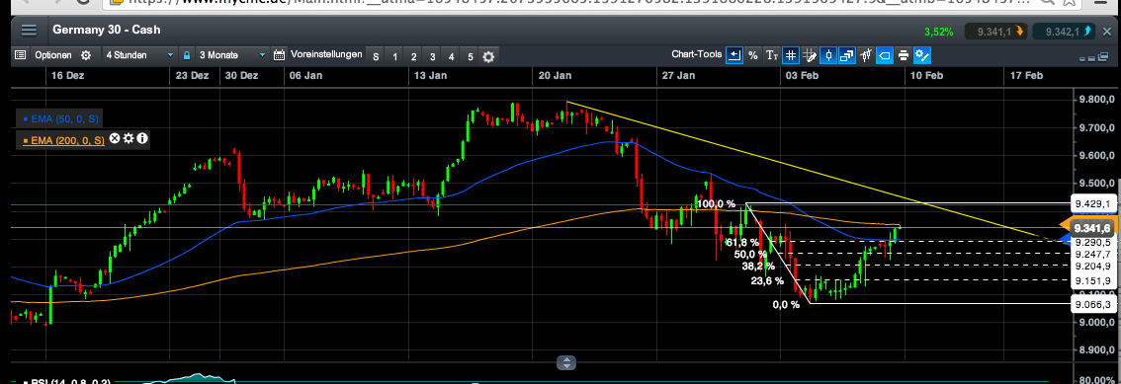This screenshot has height=384, width=1121.
Task: Open the hamburger menu beside Germany 30 - Cash
Action: 29,31
